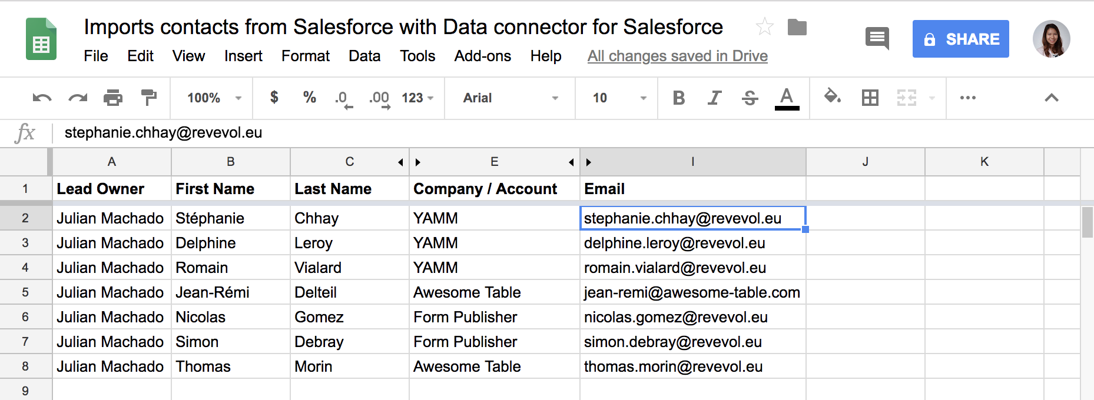Open the Add-ons menu
Image resolution: width=1094 pixels, height=400 pixels.
(x=483, y=56)
